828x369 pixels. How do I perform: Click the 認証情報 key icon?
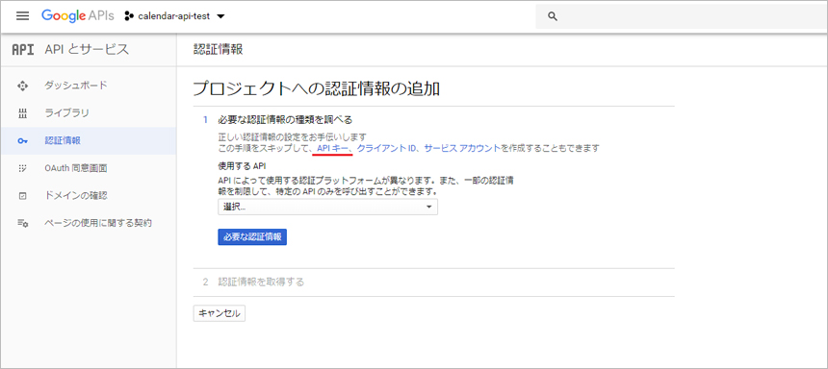click(22, 140)
